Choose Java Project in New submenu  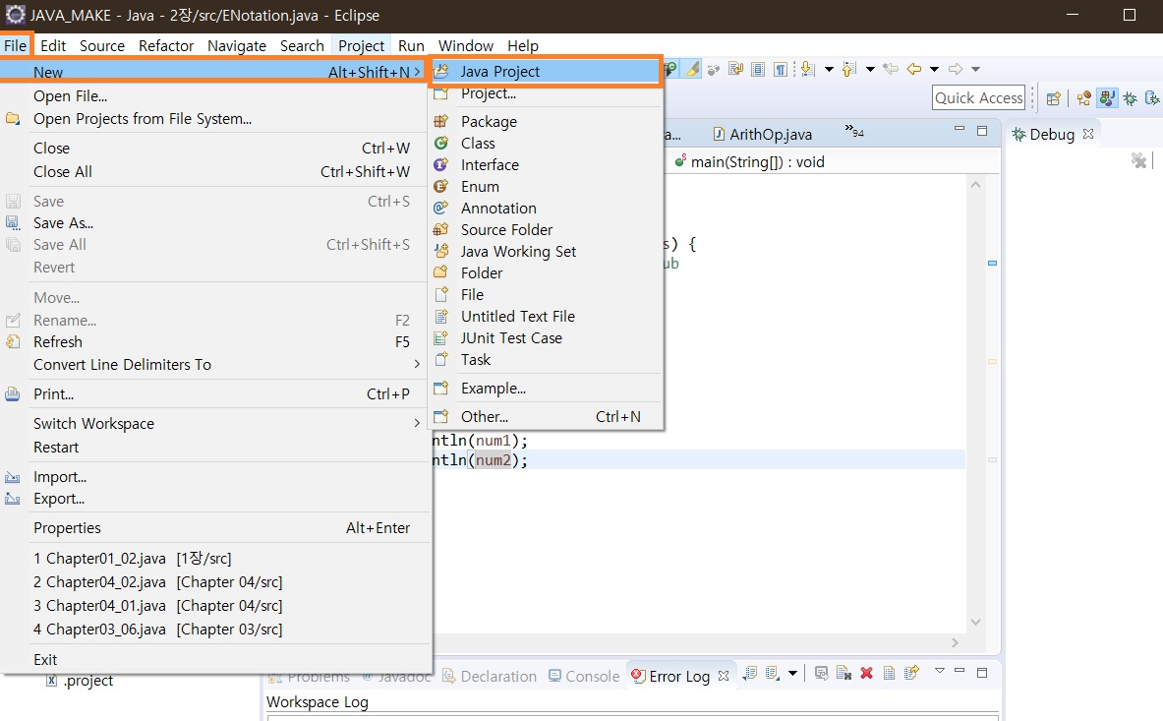546,71
